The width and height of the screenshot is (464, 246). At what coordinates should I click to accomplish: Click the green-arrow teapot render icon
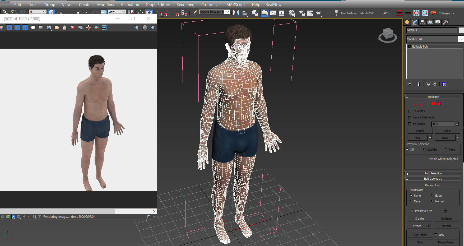click(137, 27)
